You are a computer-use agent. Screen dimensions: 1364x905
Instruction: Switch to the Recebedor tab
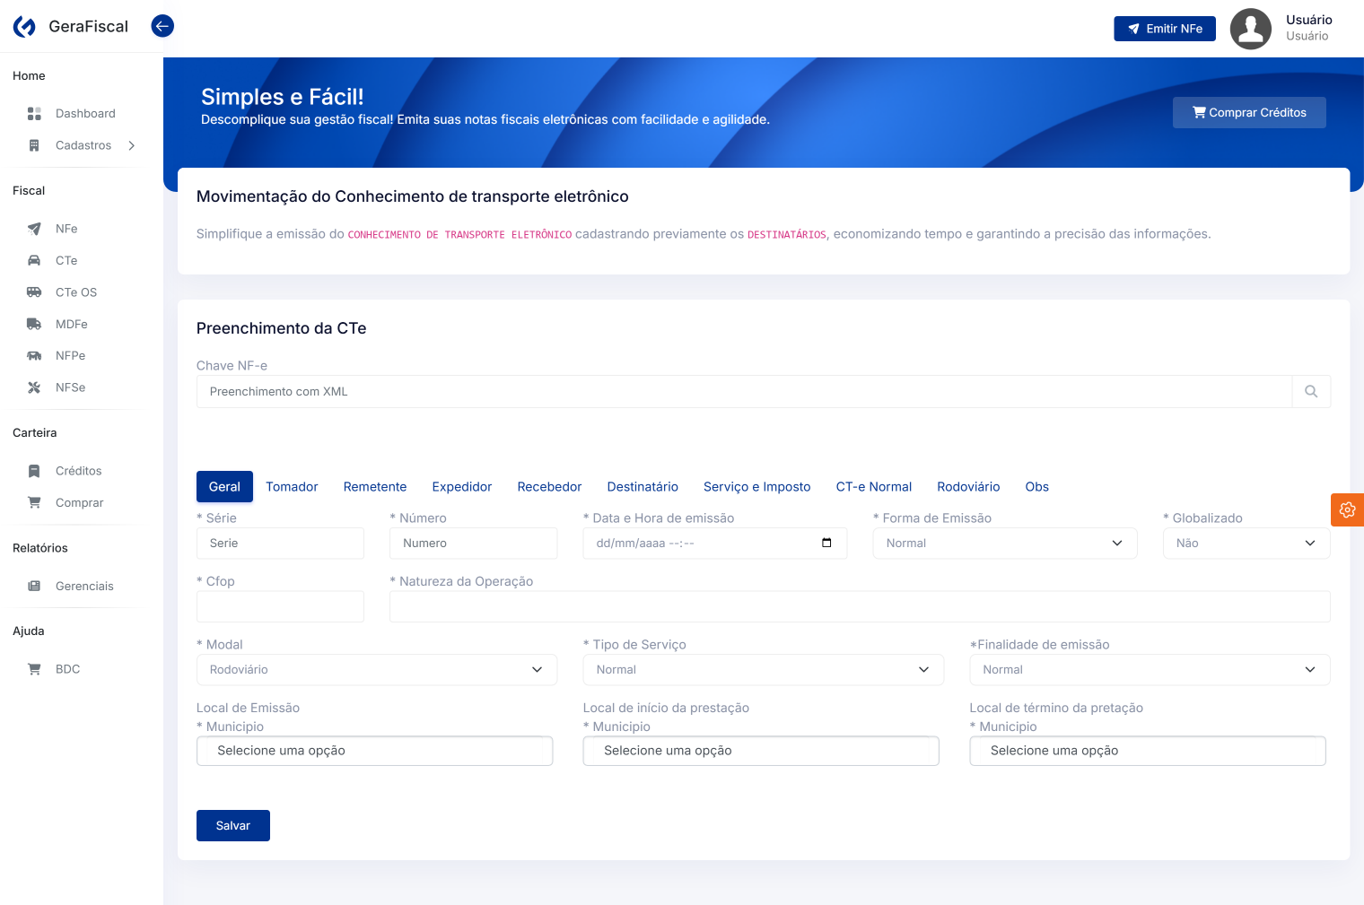[549, 487]
